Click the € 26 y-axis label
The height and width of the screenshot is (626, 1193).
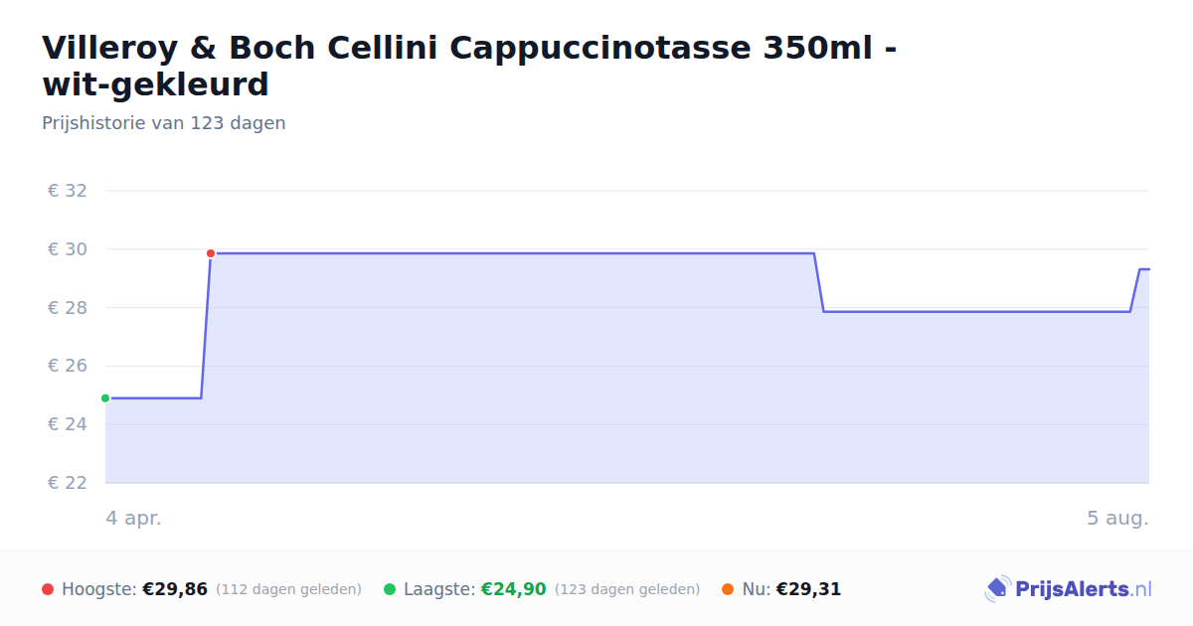(68, 366)
